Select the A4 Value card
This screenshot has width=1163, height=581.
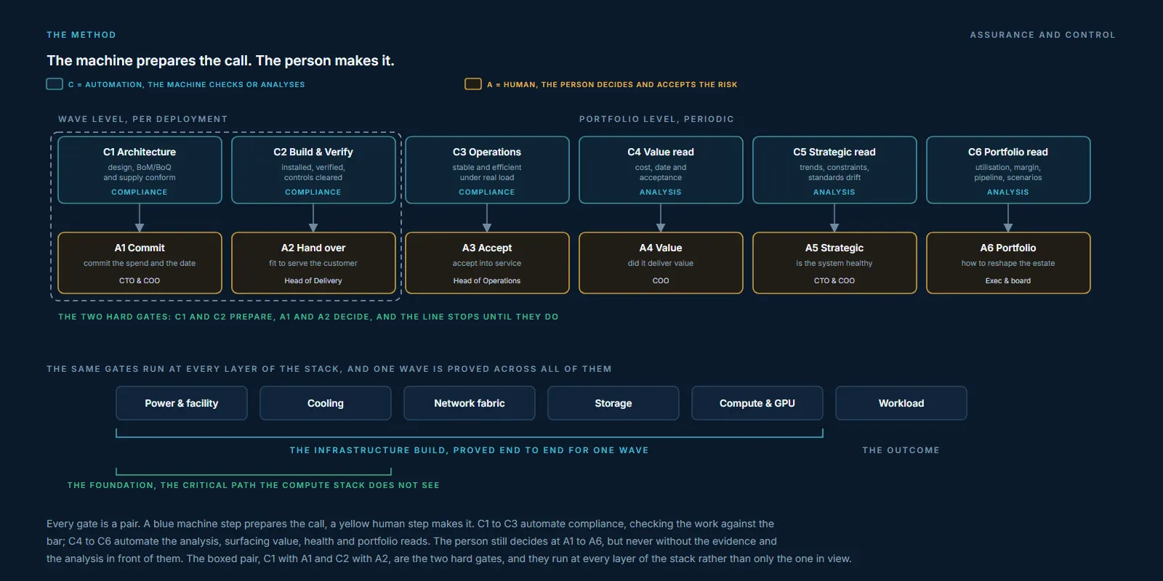tap(661, 263)
